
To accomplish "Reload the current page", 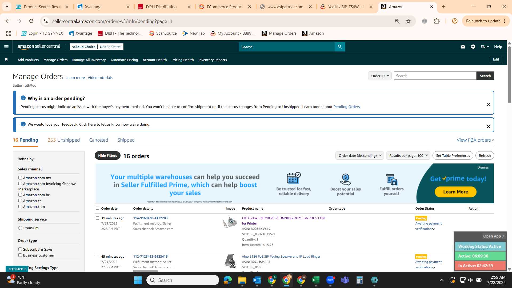I will coord(31,21).
